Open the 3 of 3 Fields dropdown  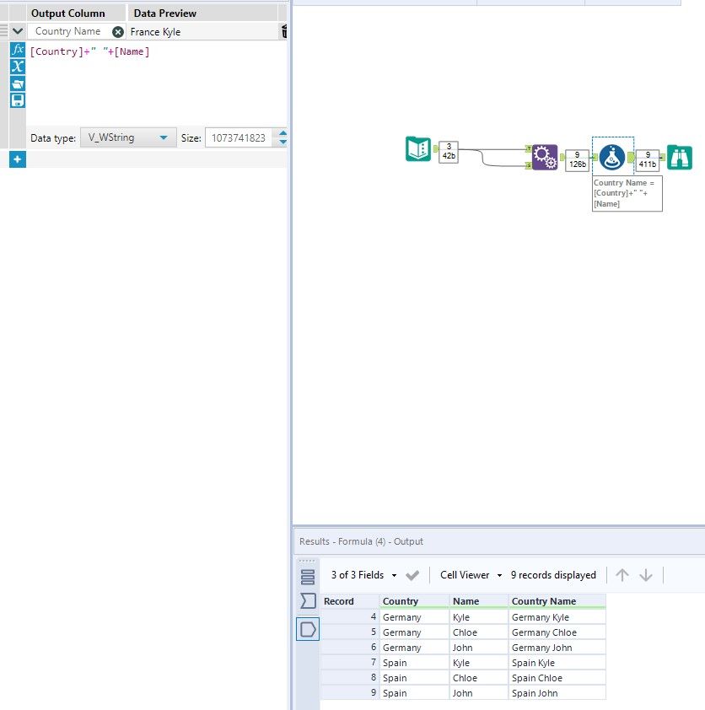364,575
